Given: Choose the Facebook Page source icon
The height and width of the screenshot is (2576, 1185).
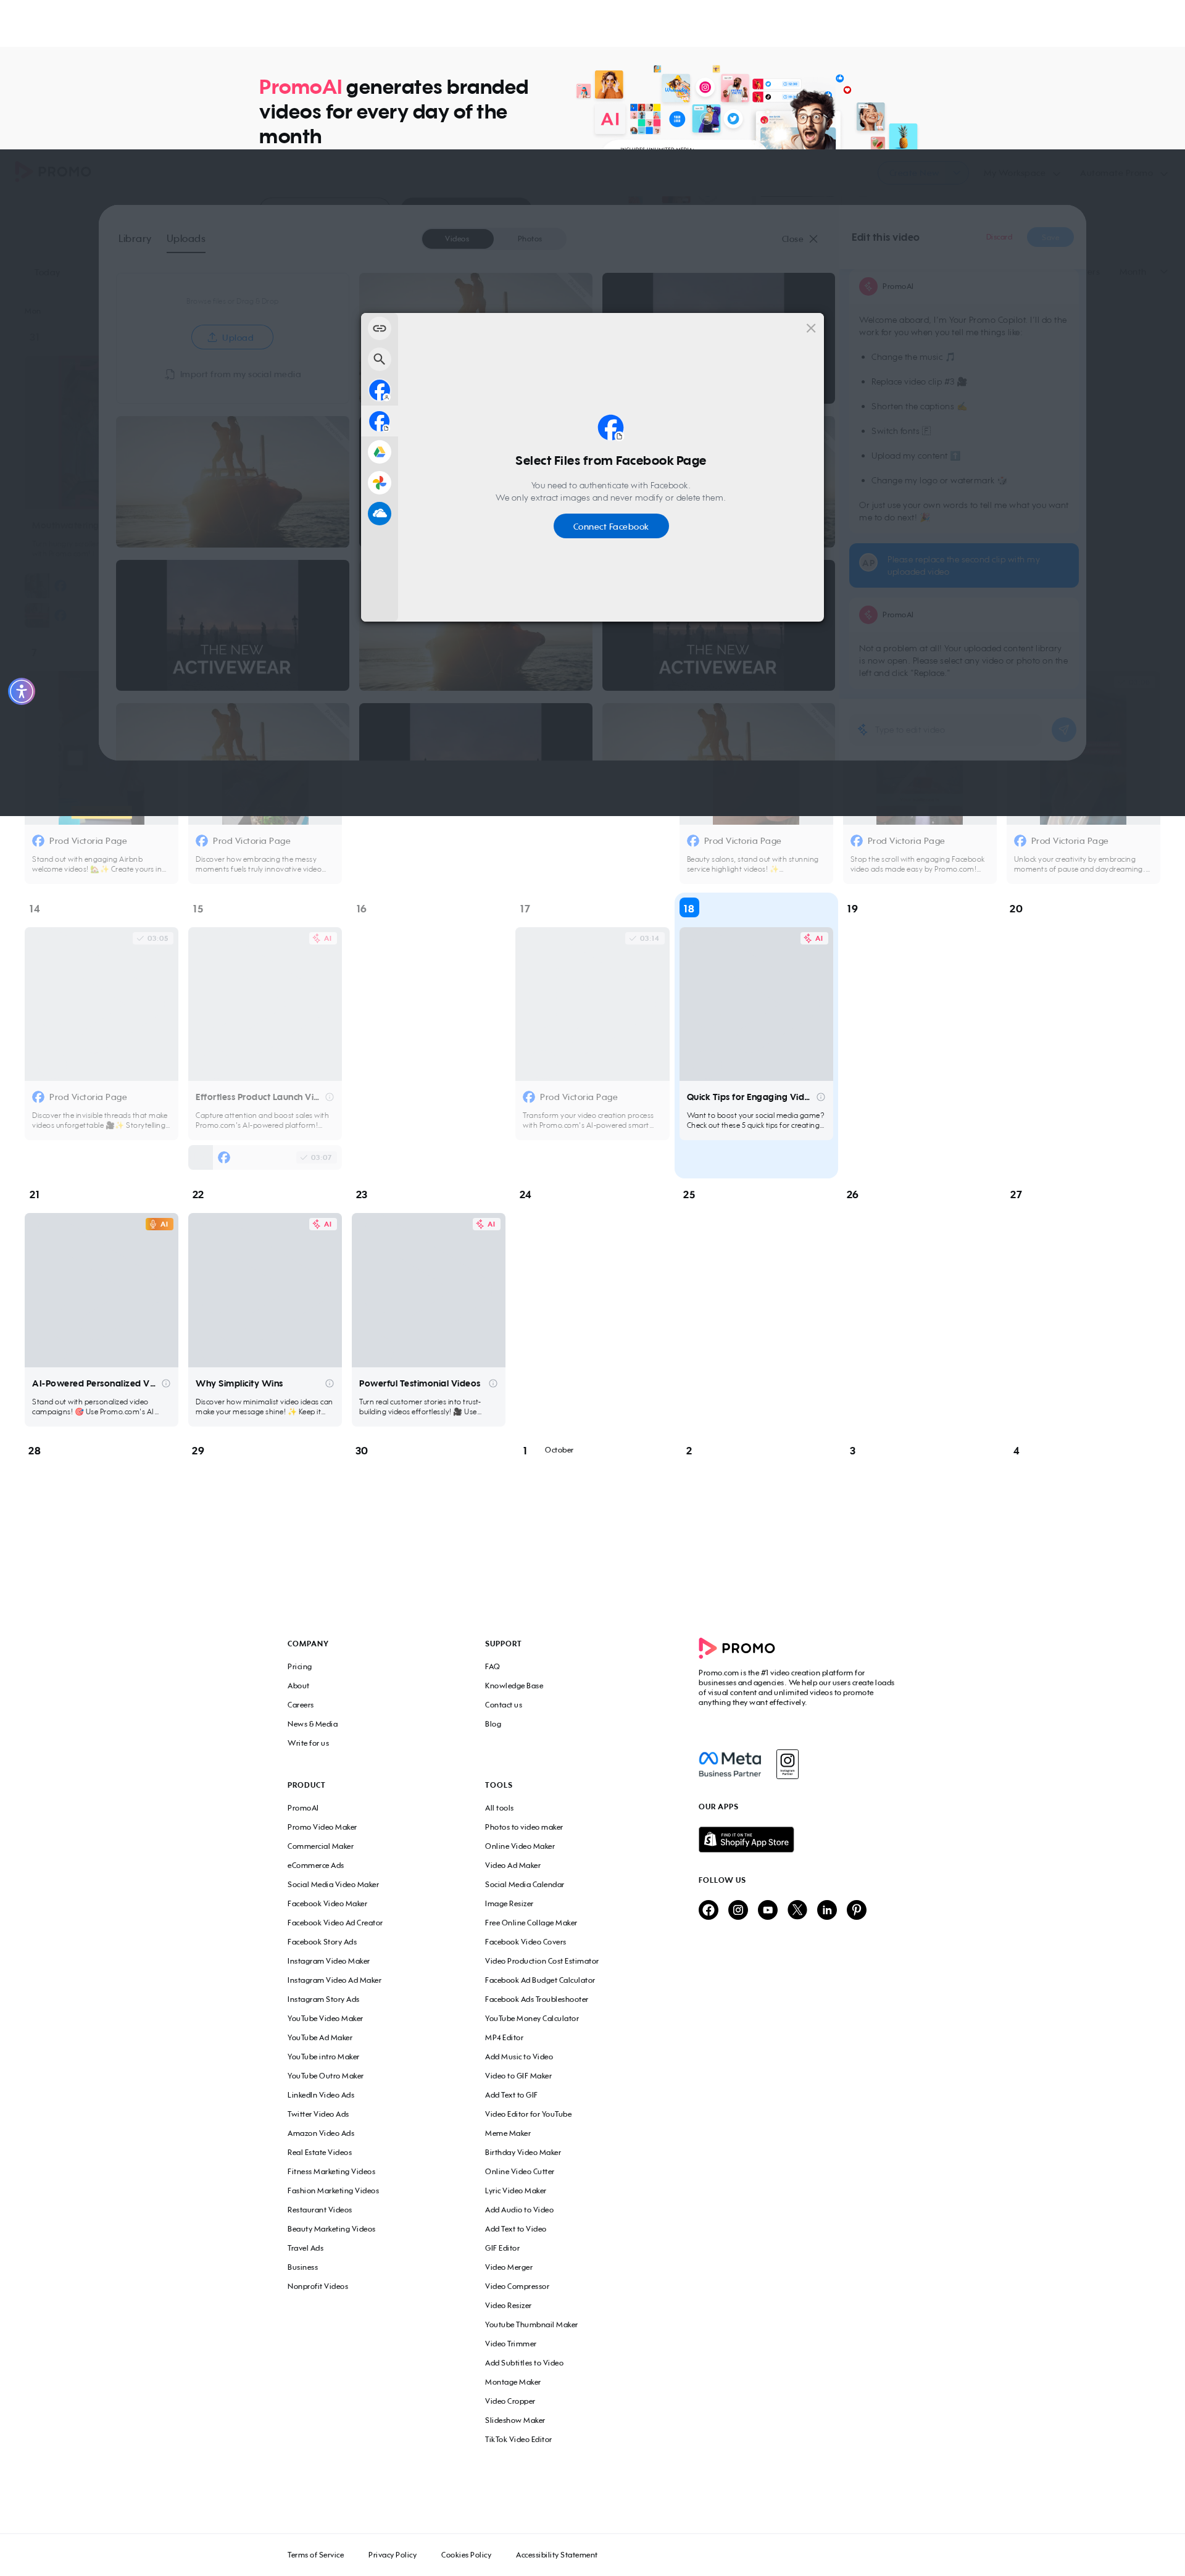Looking at the screenshot, I should [379, 421].
